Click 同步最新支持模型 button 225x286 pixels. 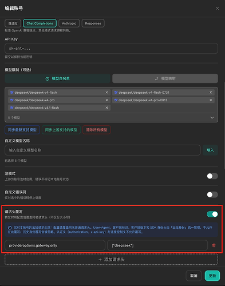pyautogui.click(x=22, y=130)
